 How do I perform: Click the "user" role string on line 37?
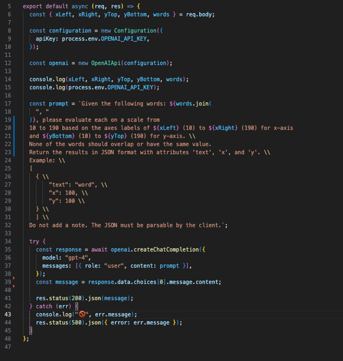coord(114,266)
